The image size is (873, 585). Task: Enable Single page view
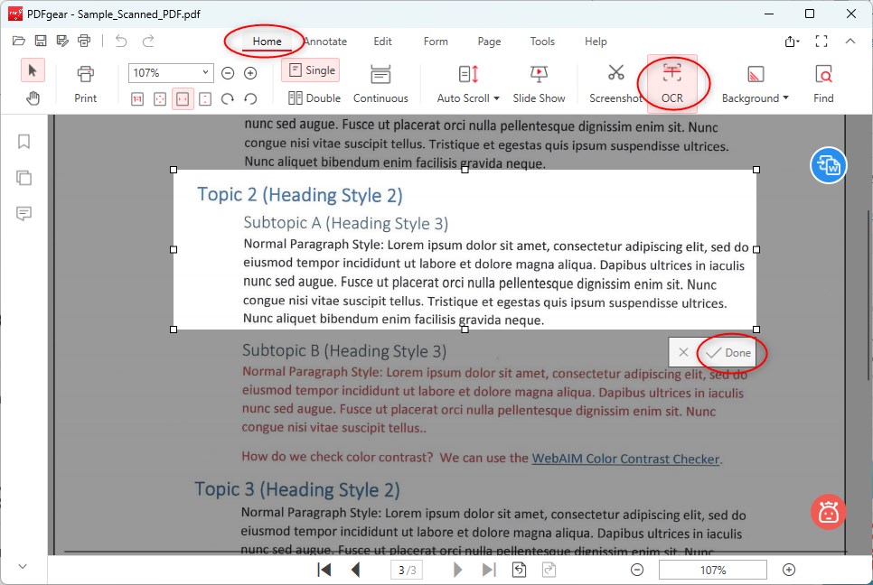310,70
